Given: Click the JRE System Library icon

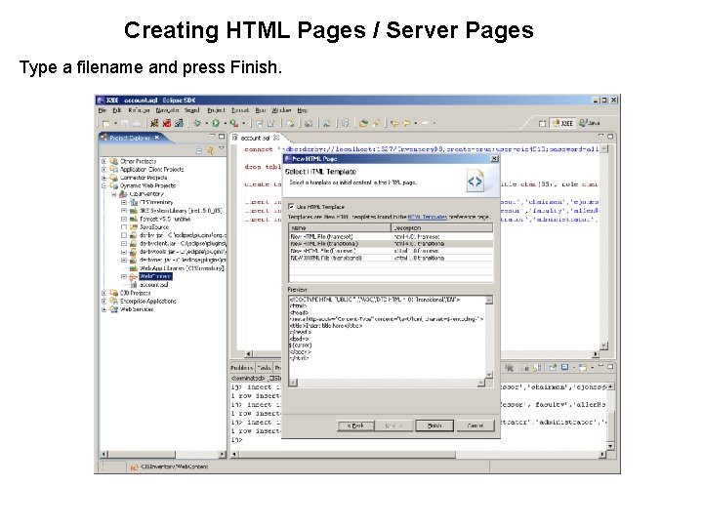Looking at the screenshot, I should pyautogui.click(x=134, y=211).
